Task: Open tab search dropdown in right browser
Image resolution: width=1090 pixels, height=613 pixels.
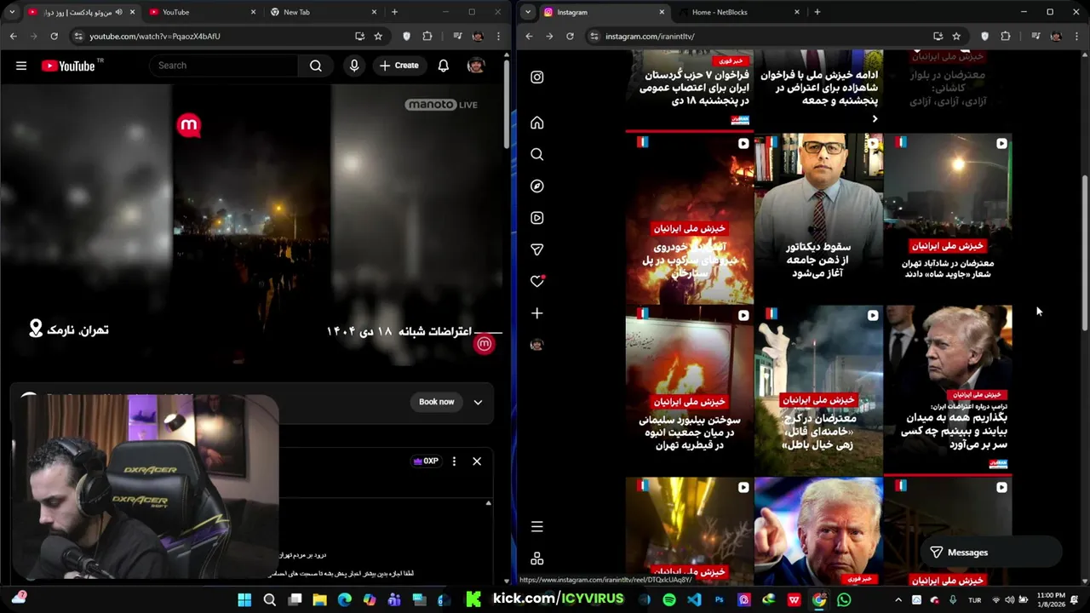Action: click(528, 12)
